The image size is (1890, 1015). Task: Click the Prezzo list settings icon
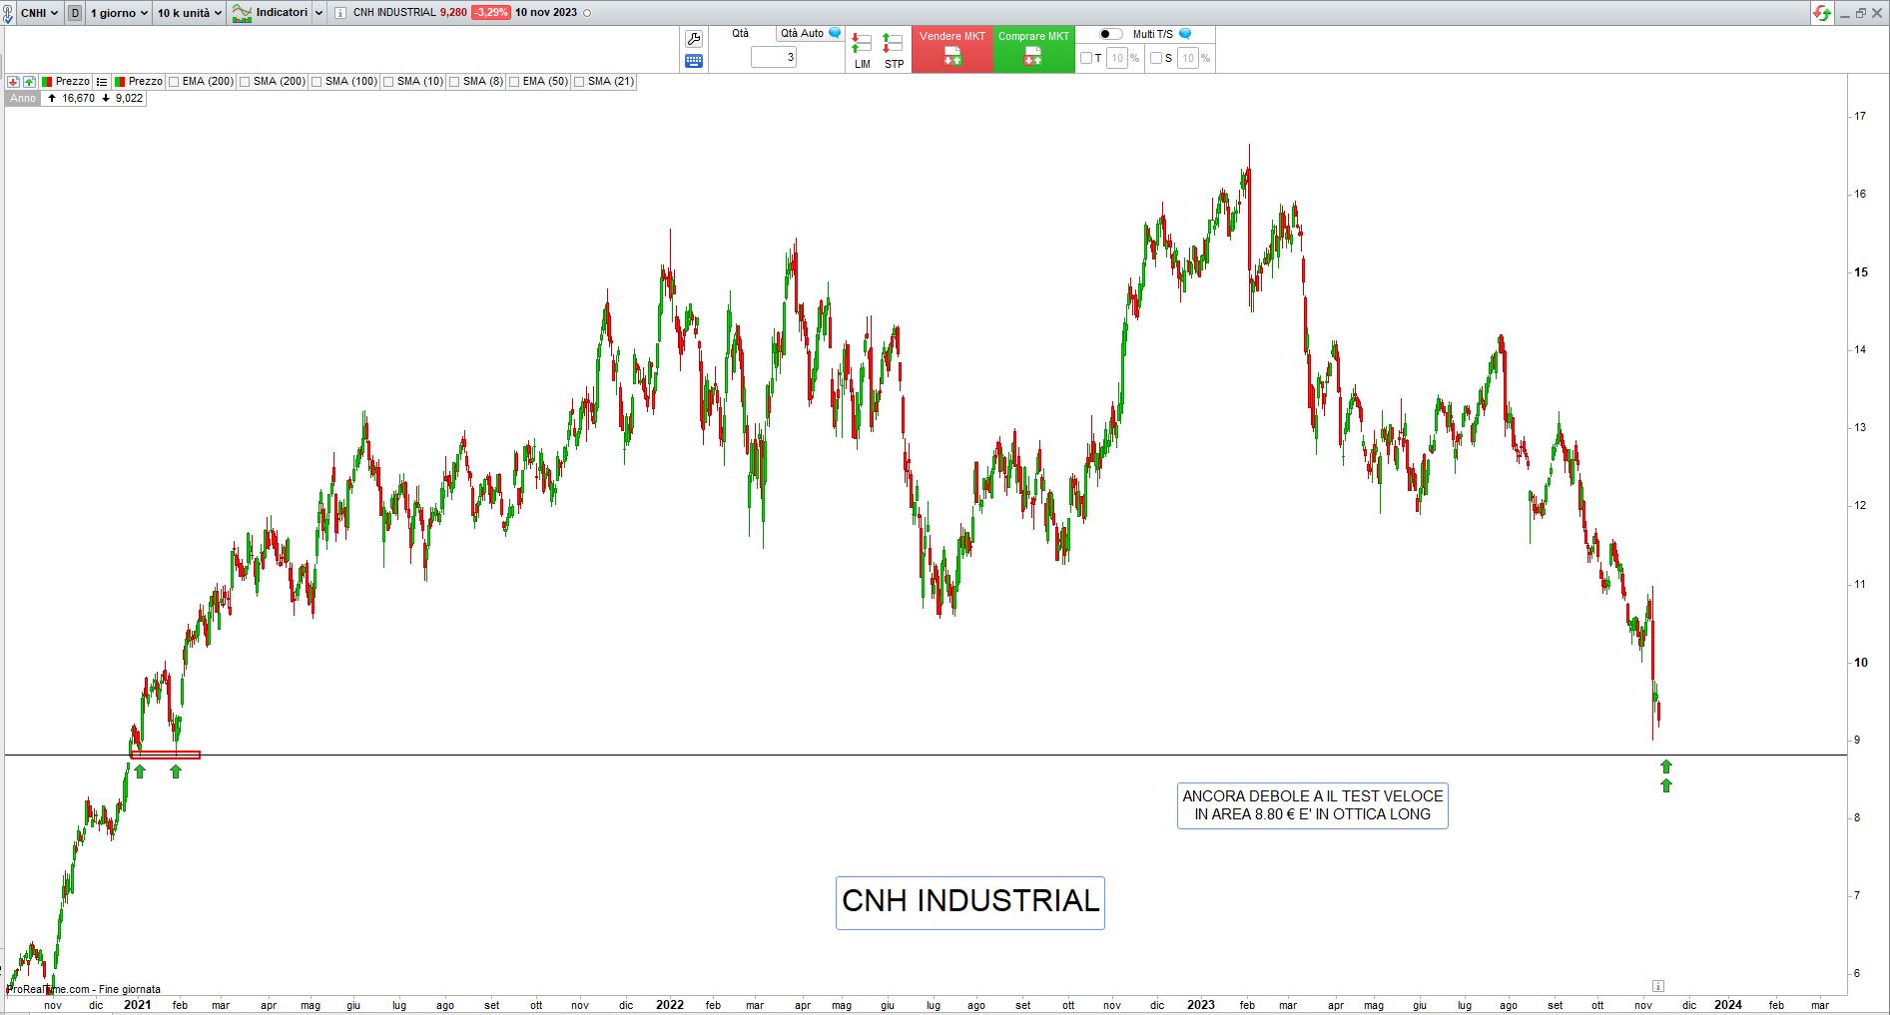click(x=102, y=82)
